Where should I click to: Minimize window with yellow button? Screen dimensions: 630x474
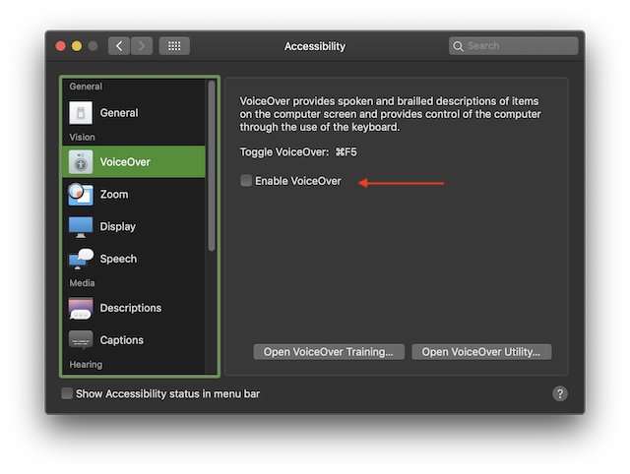(x=77, y=46)
